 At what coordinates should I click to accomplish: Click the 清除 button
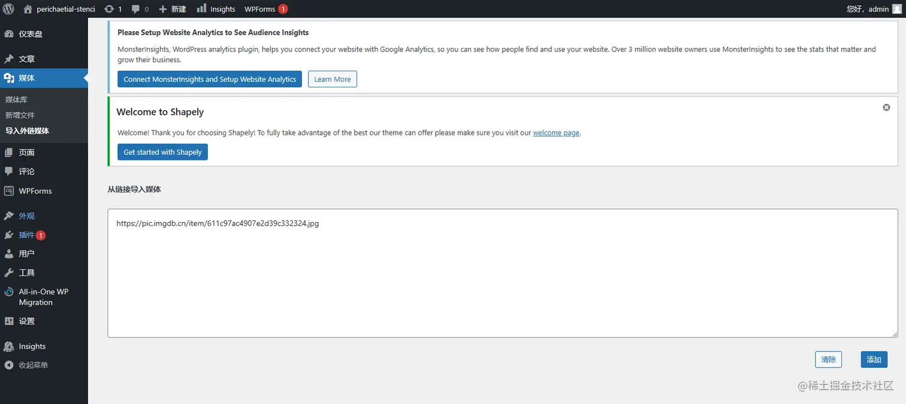click(x=829, y=359)
